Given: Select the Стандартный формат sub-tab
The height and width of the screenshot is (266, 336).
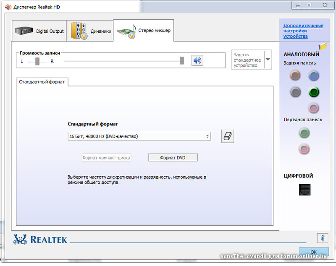Looking at the screenshot, I should [x=42, y=82].
